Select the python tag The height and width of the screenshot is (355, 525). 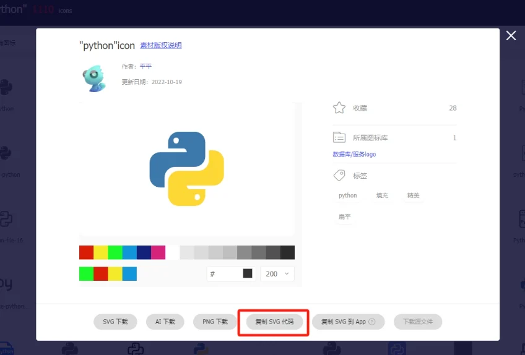(347, 195)
